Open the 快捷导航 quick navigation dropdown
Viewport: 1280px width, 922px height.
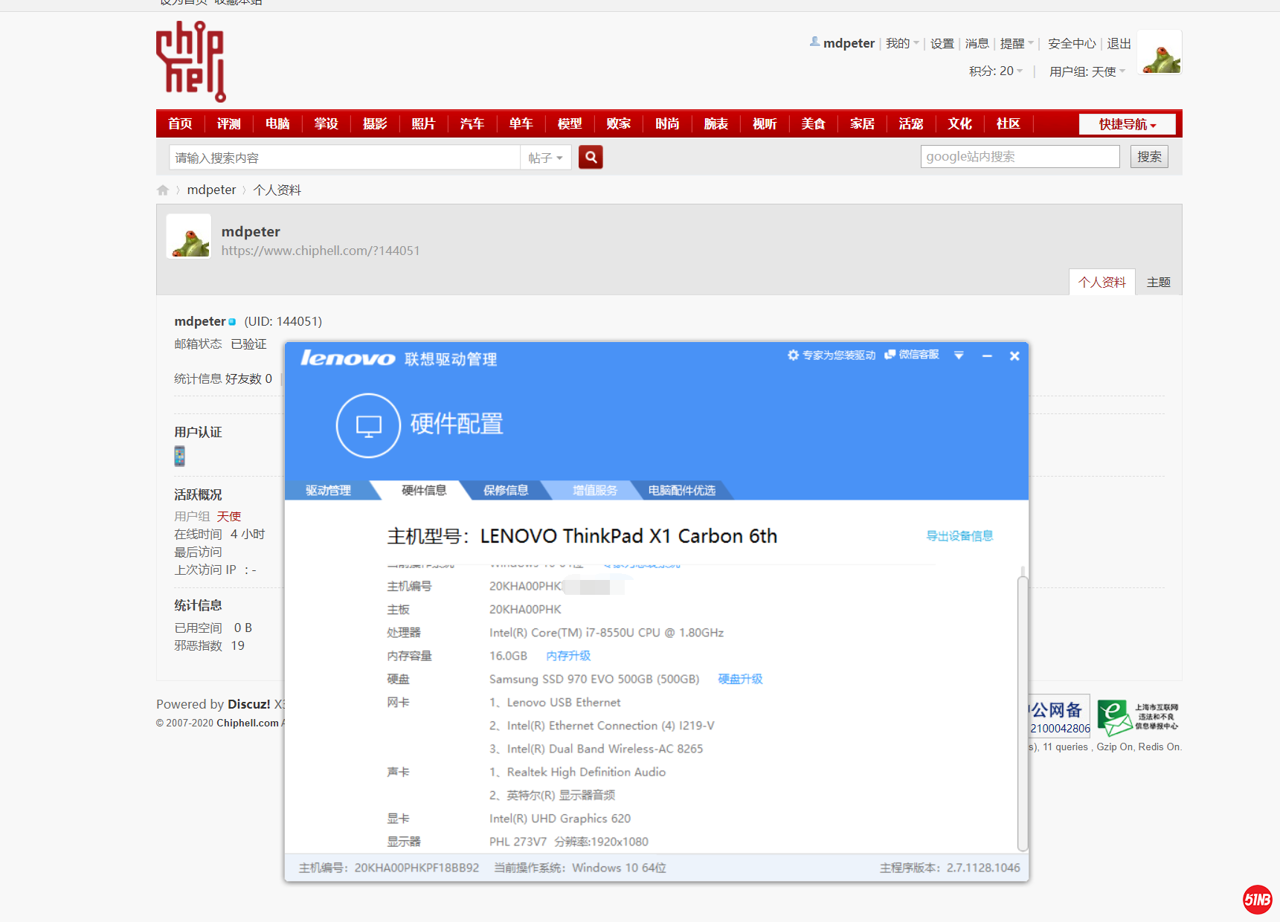(1127, 124)
